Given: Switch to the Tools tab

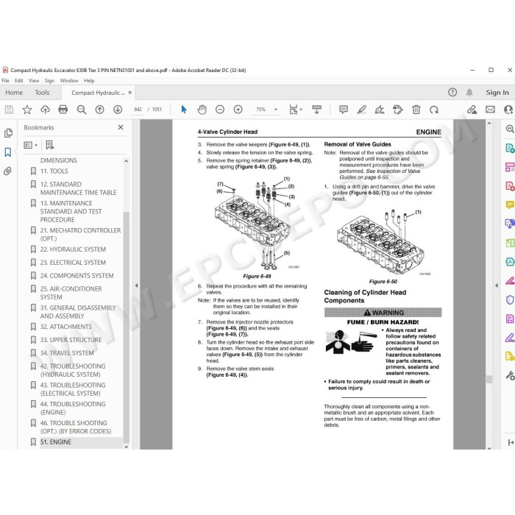Looking at the screenshot, I should point(42,93).
